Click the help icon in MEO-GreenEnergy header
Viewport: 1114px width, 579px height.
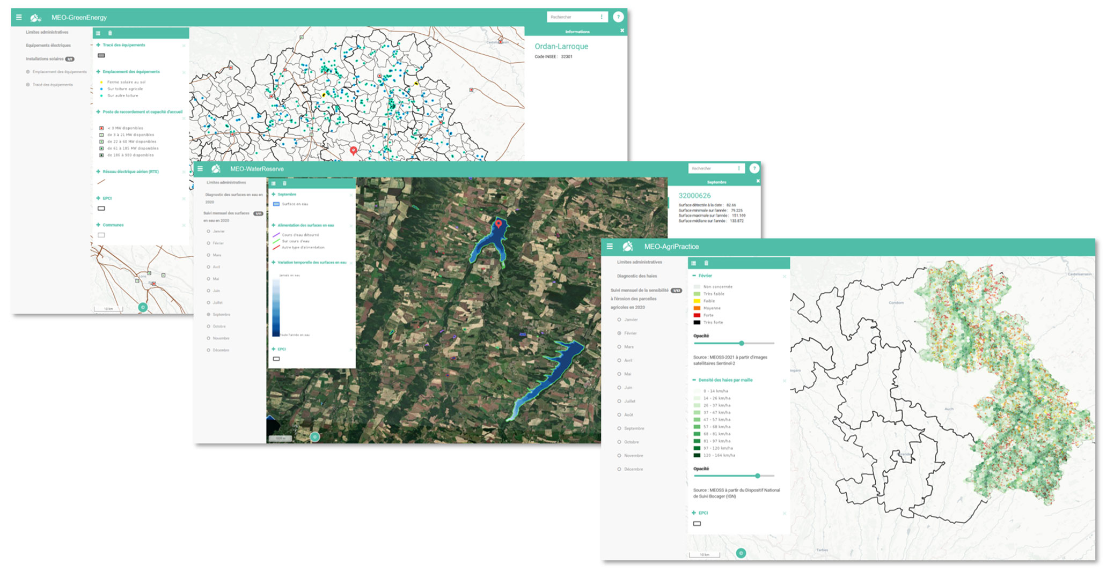point(618,17)
